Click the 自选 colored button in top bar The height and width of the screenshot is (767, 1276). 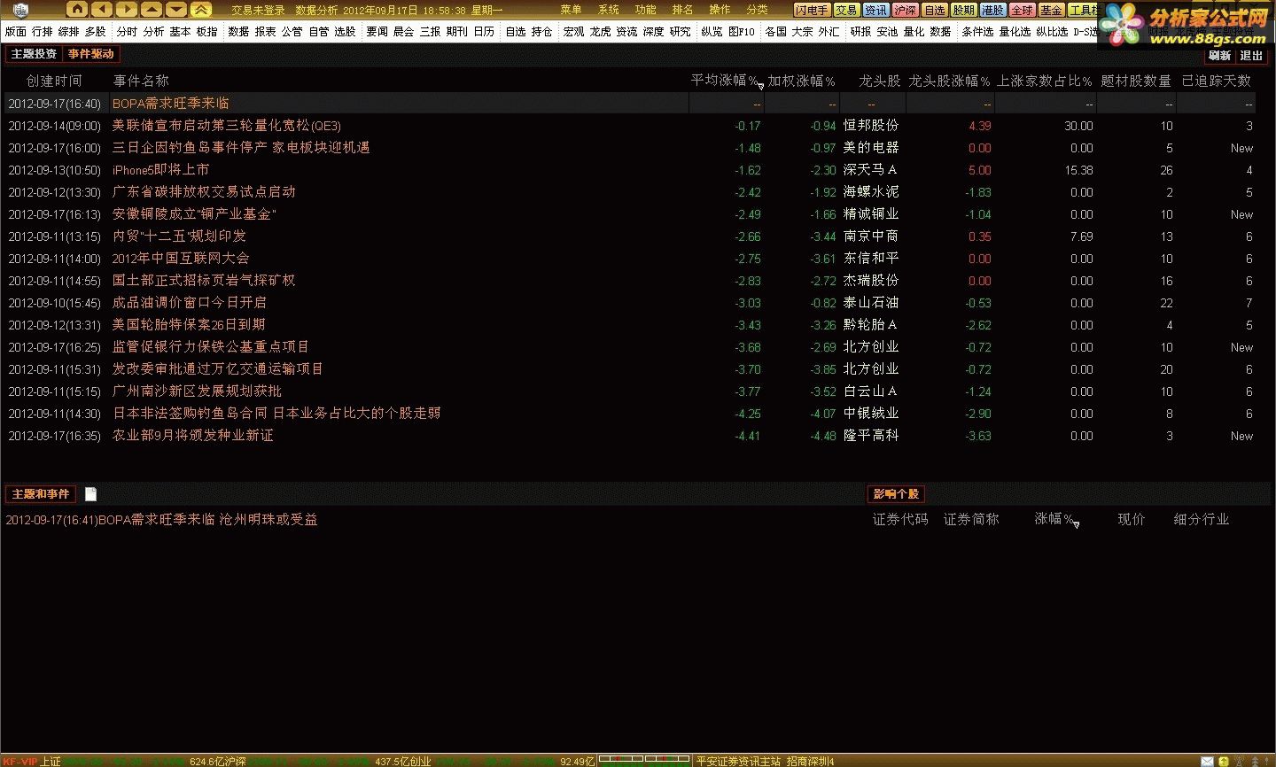[x=934, y=10]
